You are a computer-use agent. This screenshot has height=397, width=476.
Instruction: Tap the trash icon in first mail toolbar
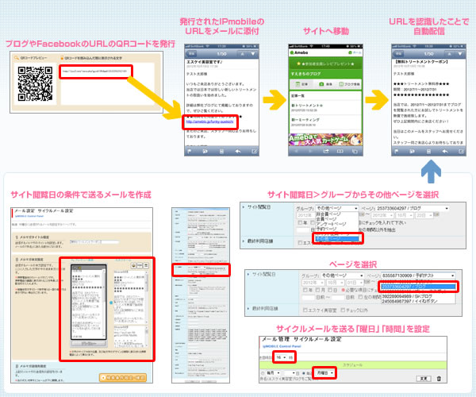[x=221, y=151]
